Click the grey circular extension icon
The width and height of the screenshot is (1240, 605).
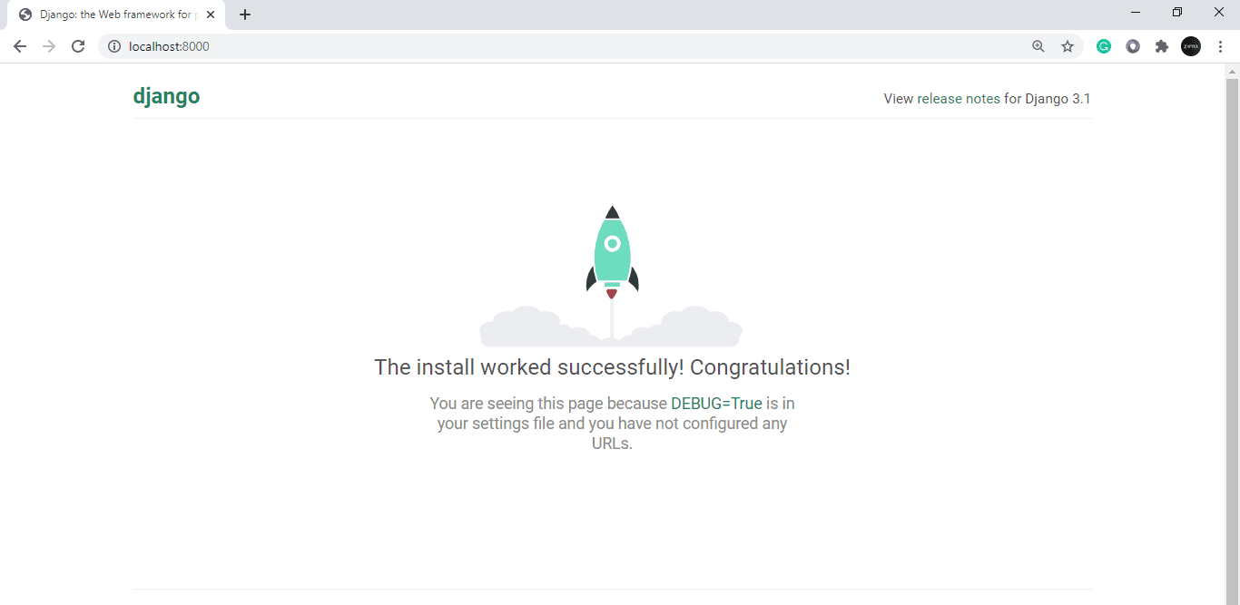(1132, 45)
